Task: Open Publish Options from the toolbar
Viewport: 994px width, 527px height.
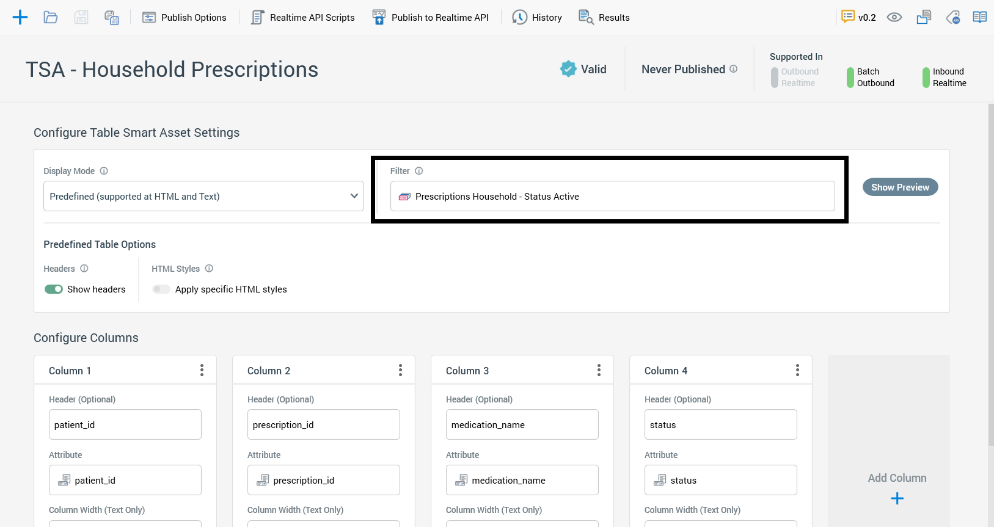Action: point(185,17)
